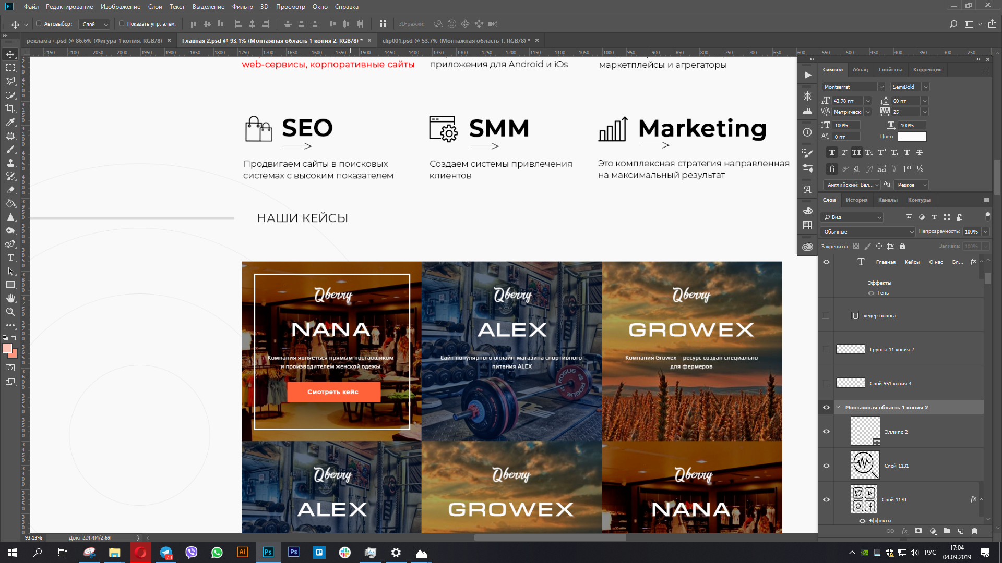1002x563 pixels.
Task: Open the Изображение menu
Action: [x=120, y=7]
